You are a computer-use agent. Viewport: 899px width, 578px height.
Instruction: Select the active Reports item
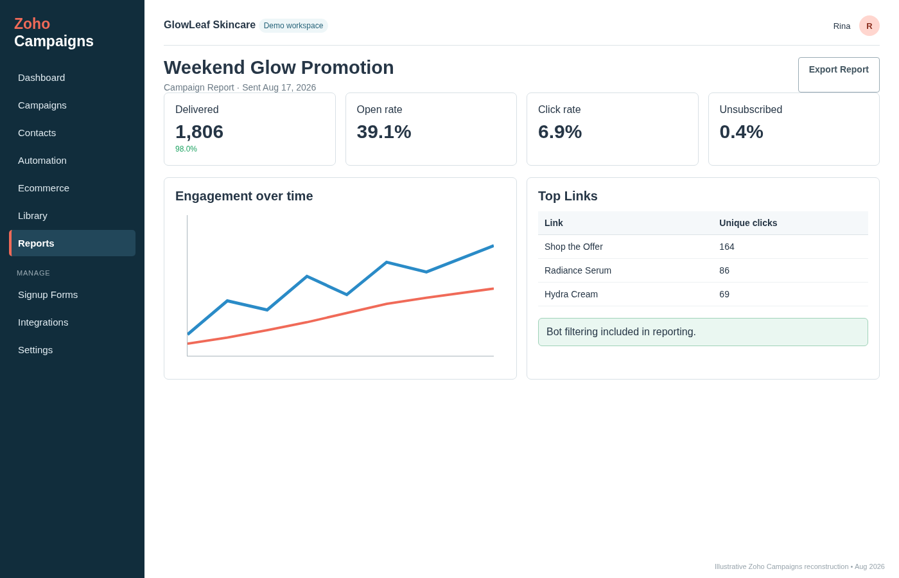pos(72,243)
